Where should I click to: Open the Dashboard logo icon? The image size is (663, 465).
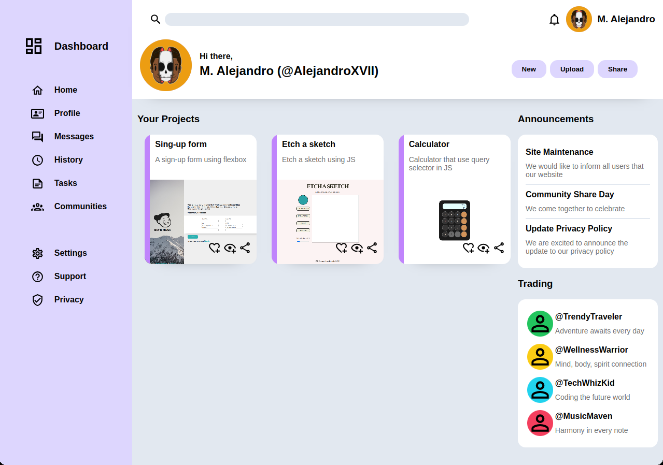(34, 46)
